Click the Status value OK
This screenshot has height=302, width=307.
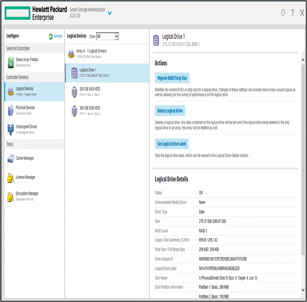pyautogui.click(x=201, y=193)
